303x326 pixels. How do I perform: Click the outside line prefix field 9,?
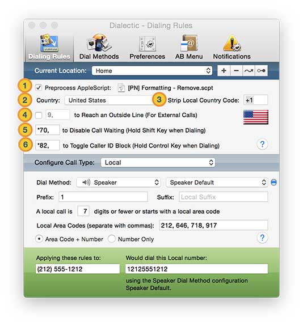click(58, 115)
